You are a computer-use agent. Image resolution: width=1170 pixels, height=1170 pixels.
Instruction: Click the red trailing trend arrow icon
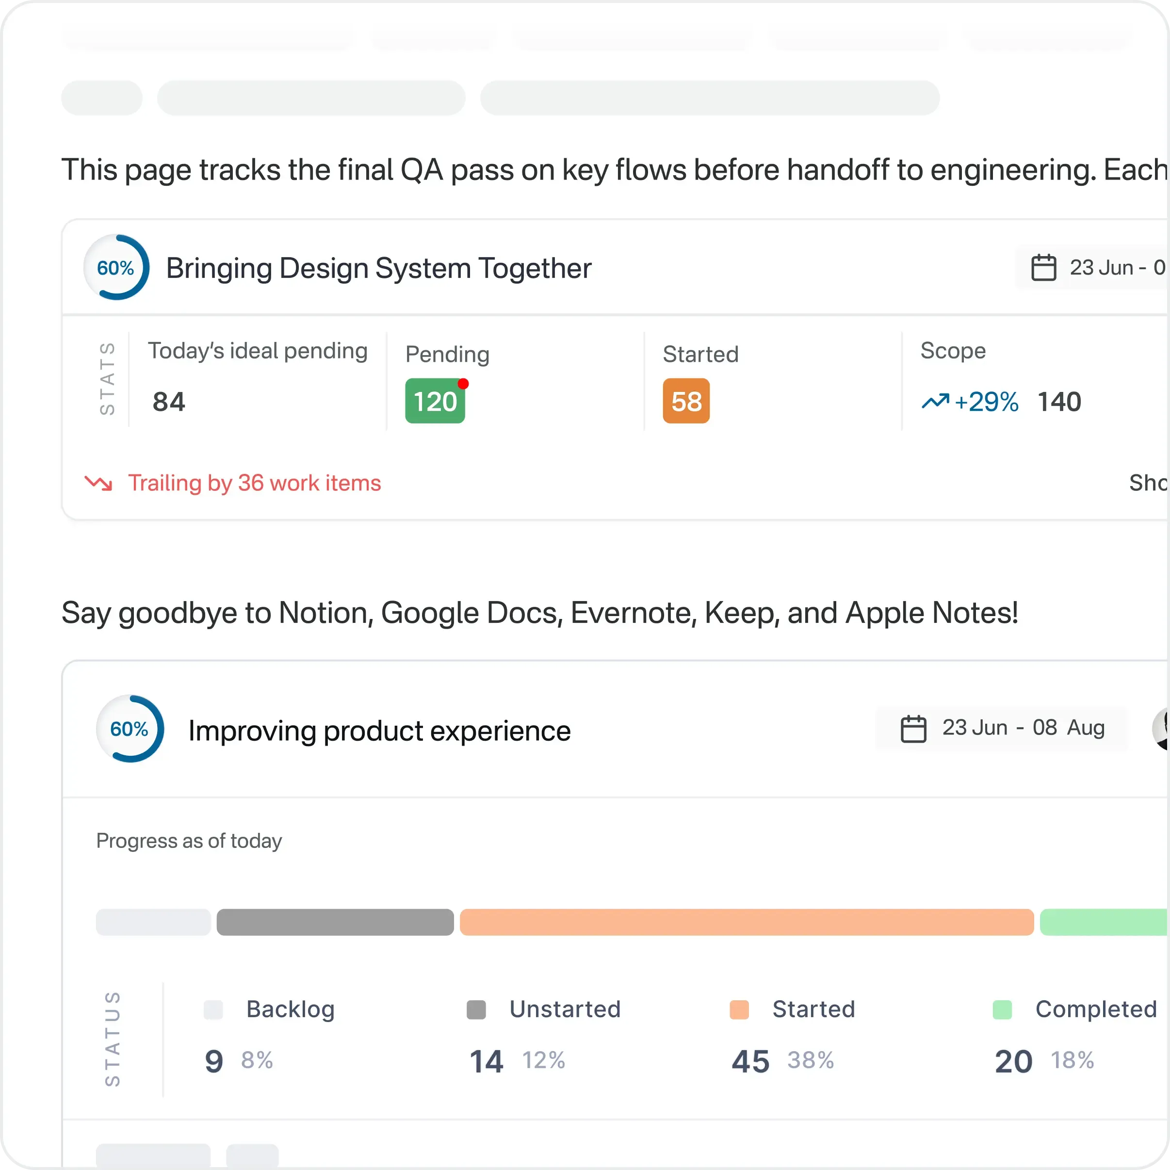[x=98, y=483]
